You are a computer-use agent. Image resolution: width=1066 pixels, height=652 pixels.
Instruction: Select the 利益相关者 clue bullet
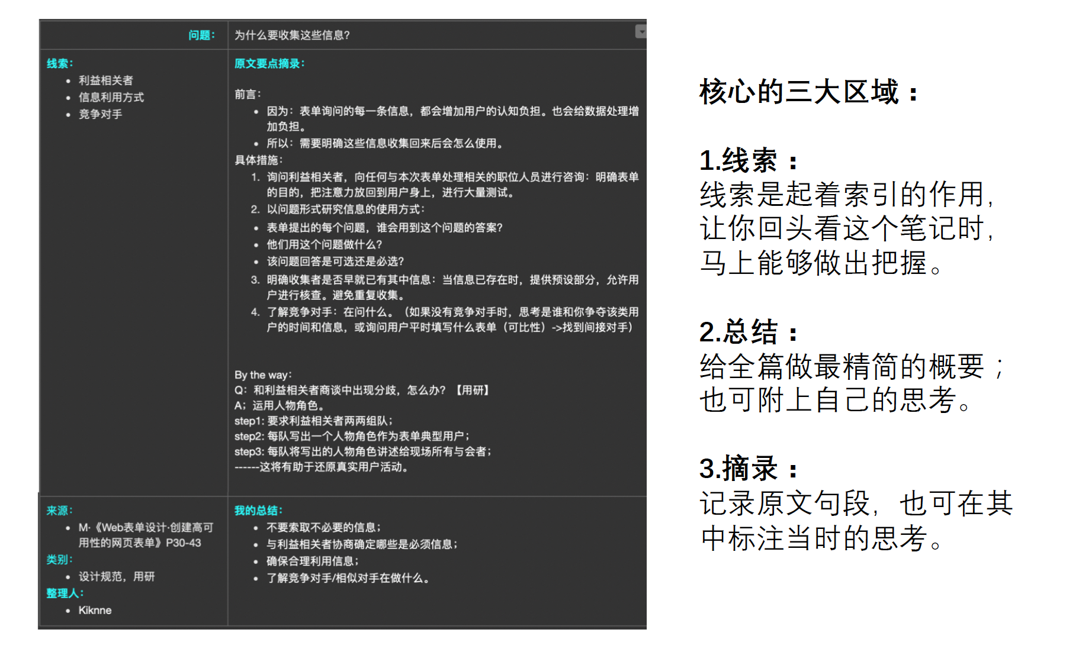106,80
